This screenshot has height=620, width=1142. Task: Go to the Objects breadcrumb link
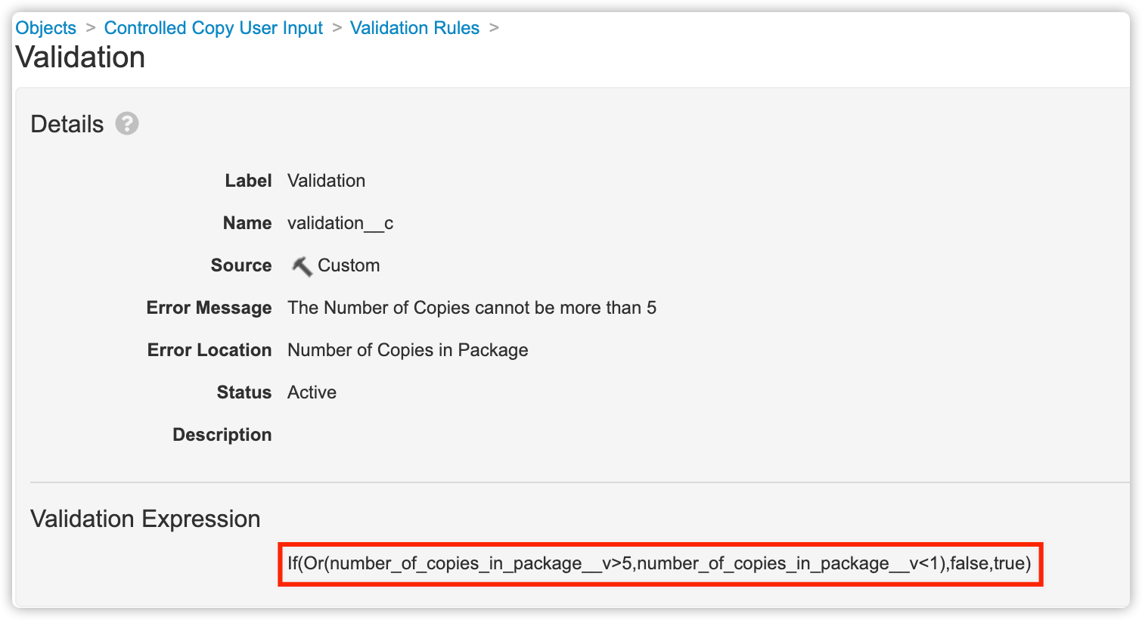click(x=46, y=28)
